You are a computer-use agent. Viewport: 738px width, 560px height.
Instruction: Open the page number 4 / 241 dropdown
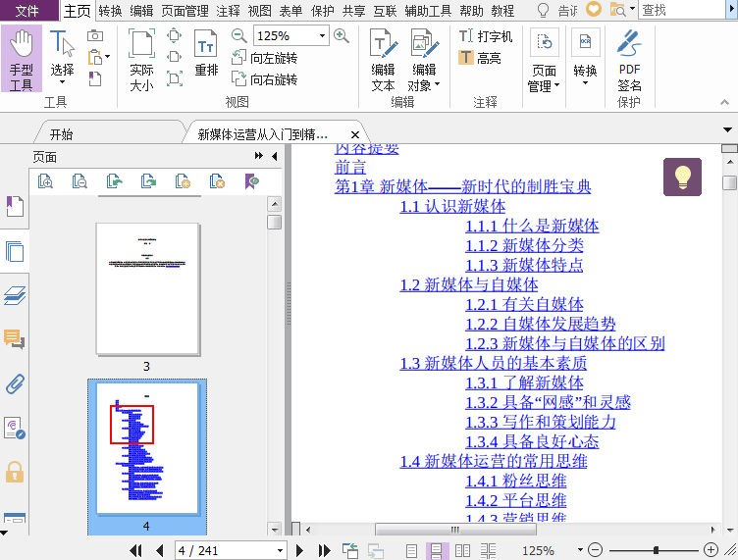[x=280, y=550]
